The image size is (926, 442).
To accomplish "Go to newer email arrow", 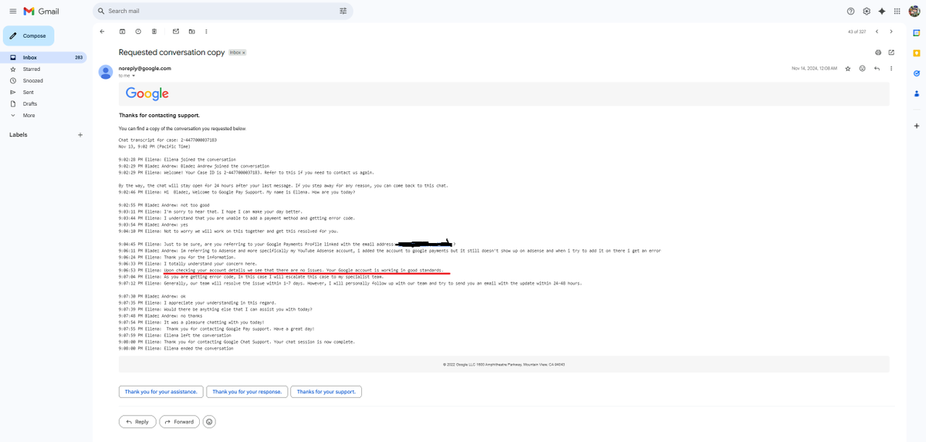I will point(876,32).
